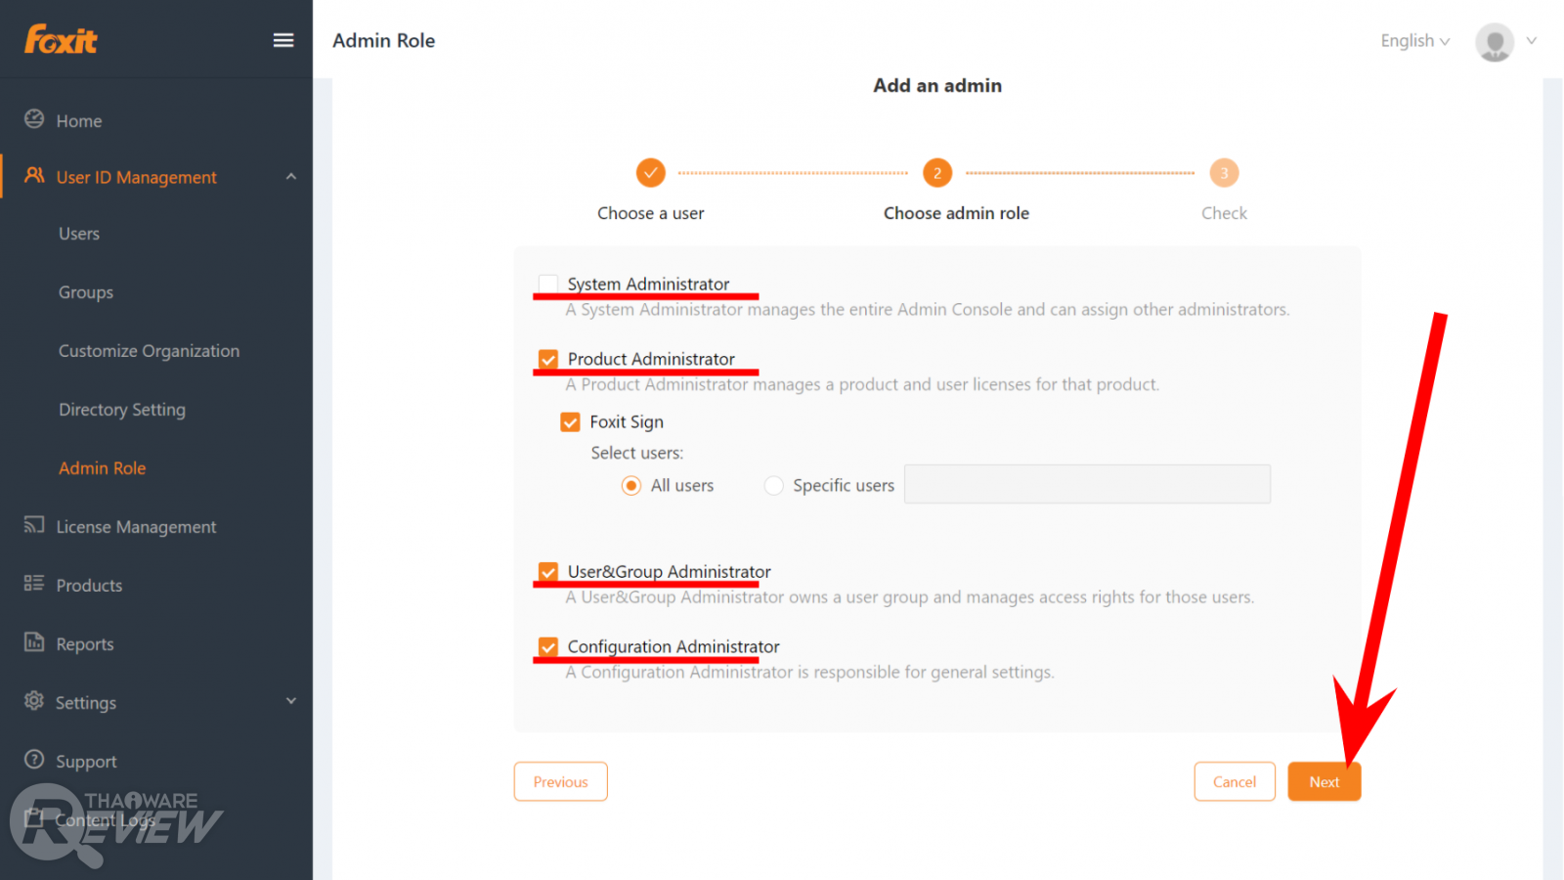Open the Groups menu item

tap(86, 292)
